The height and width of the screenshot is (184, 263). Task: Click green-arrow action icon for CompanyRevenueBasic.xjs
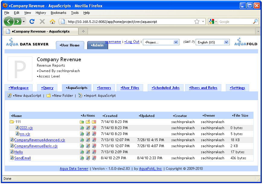[x=82, y=146]
